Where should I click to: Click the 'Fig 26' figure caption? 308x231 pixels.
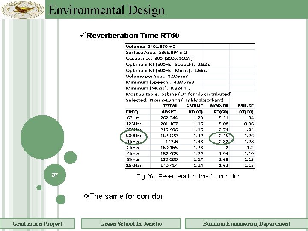pyautogui.click(x=188, y=176)
